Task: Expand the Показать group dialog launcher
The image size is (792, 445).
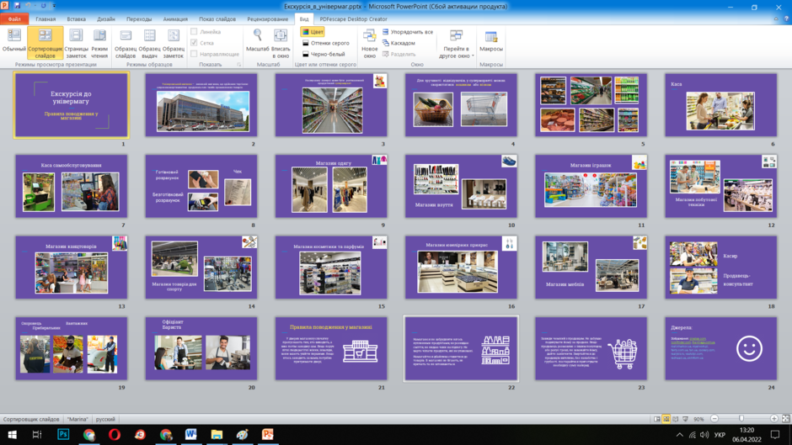Action: pos(239,65)
